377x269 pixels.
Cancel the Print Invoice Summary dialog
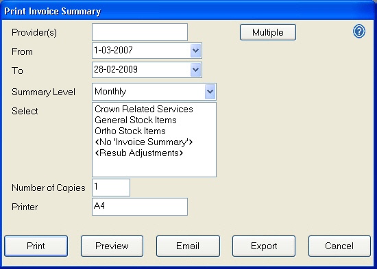point(339,246)
